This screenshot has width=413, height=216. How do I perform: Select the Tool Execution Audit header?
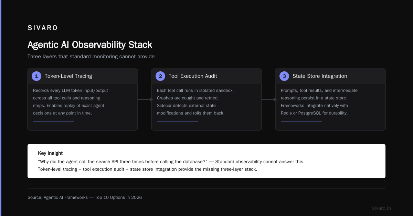click(206, 76)
